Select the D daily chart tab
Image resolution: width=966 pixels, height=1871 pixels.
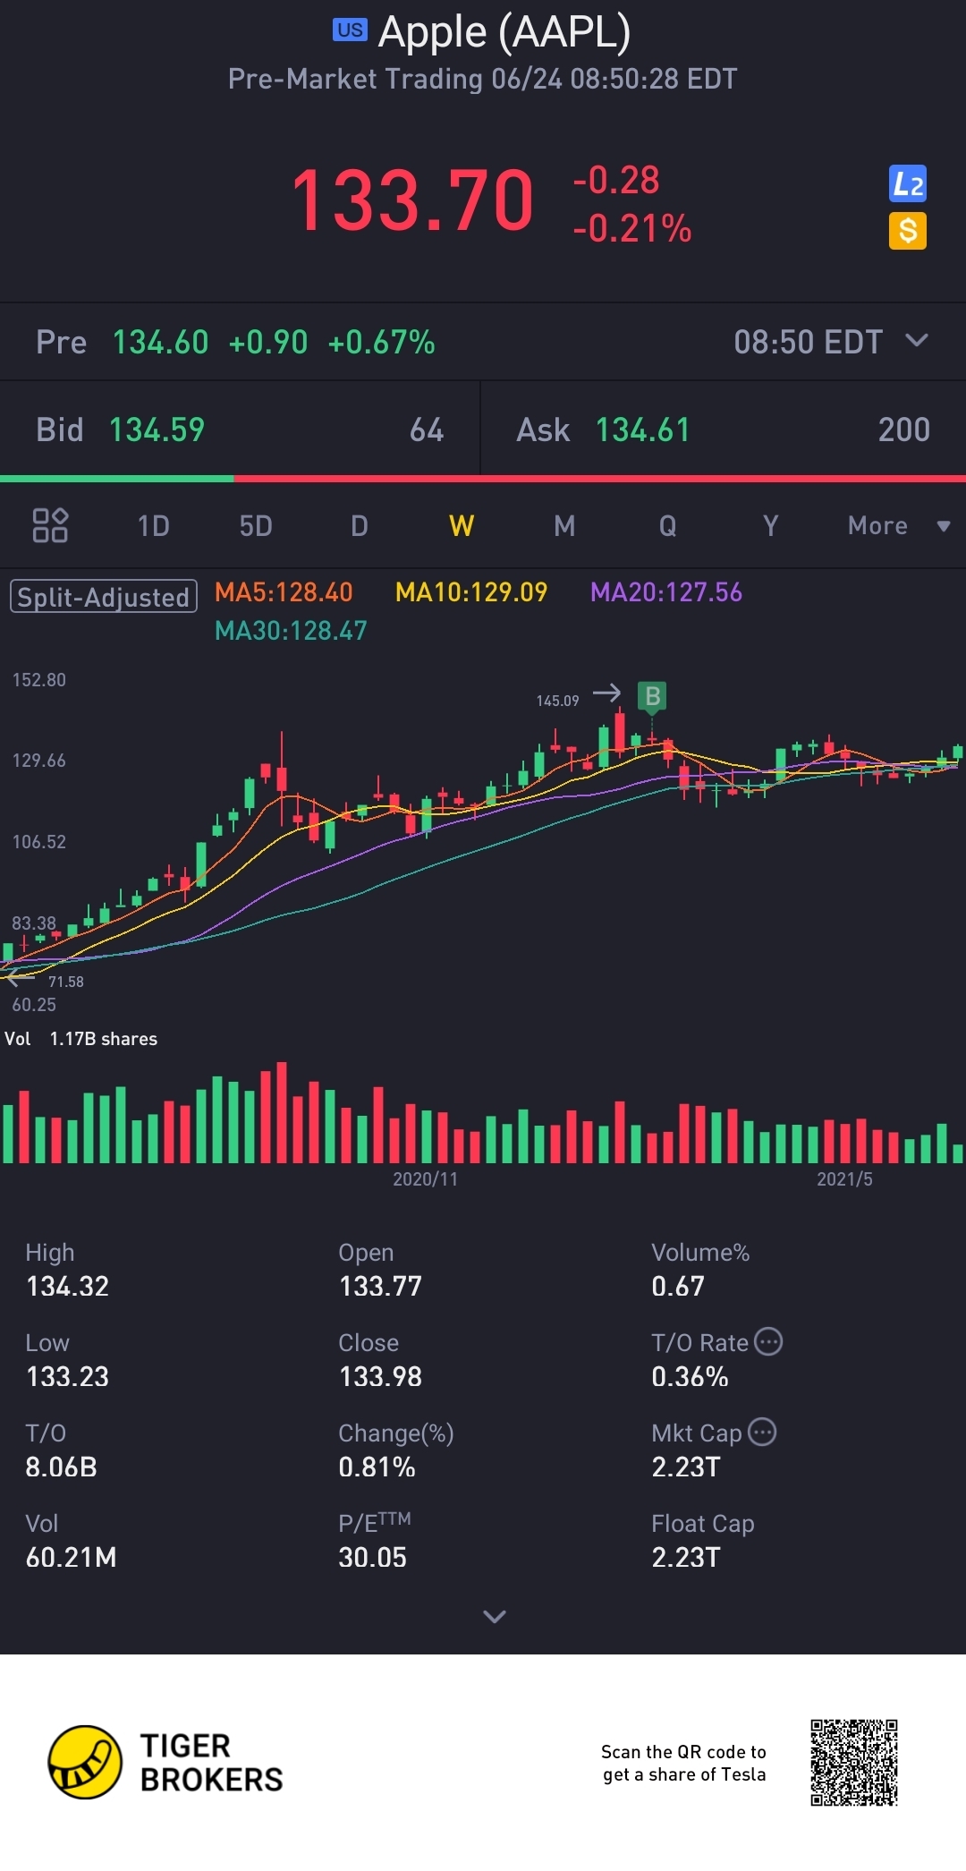(359, 525)
